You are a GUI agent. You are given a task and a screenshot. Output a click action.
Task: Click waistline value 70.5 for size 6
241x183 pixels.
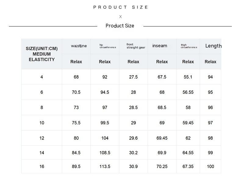(76, 92)
